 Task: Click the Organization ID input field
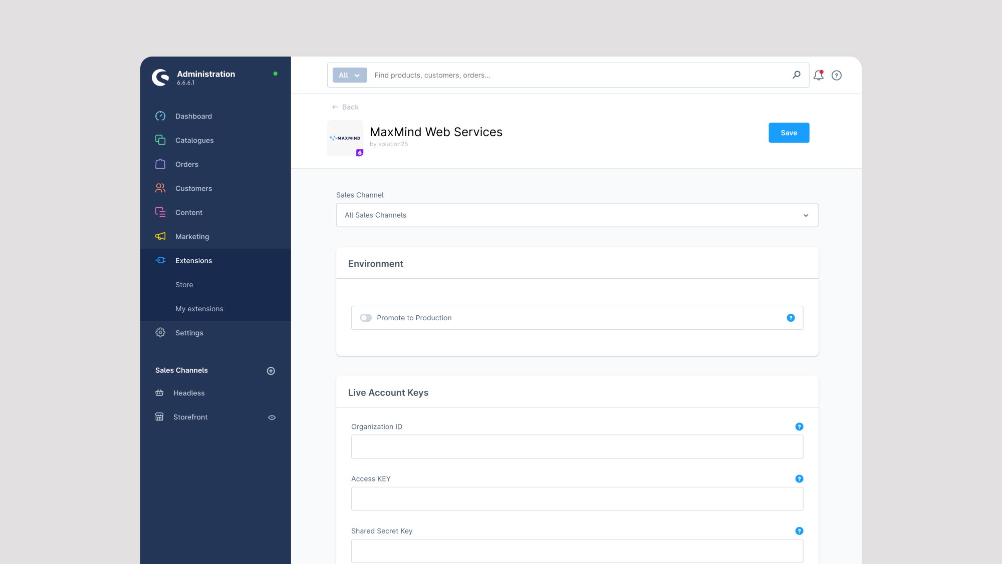(577, 446)
